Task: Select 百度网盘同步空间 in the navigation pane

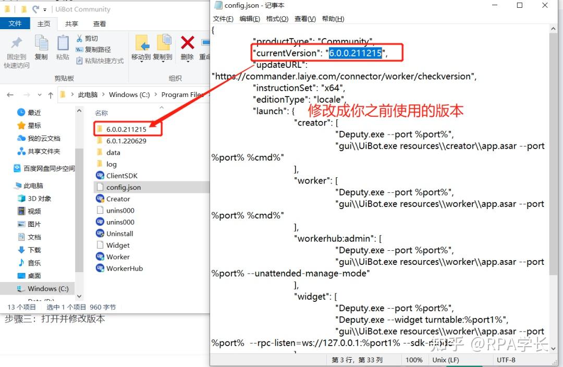Action: click(44, 168)
